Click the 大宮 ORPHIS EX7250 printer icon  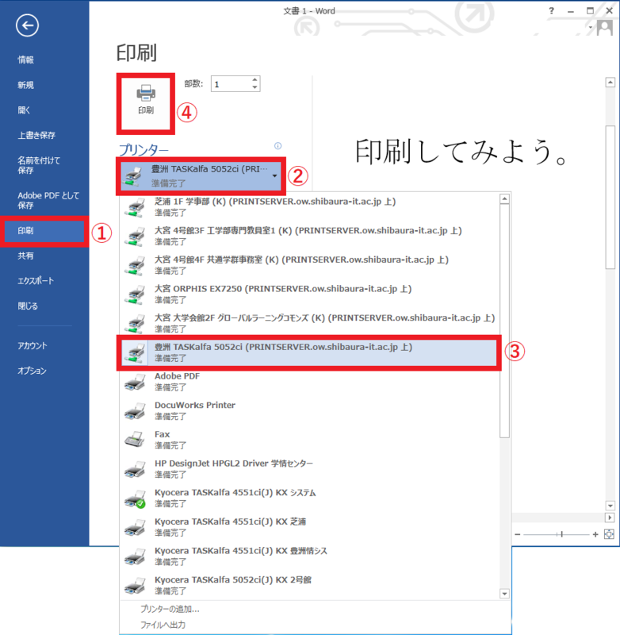point(135,294)
